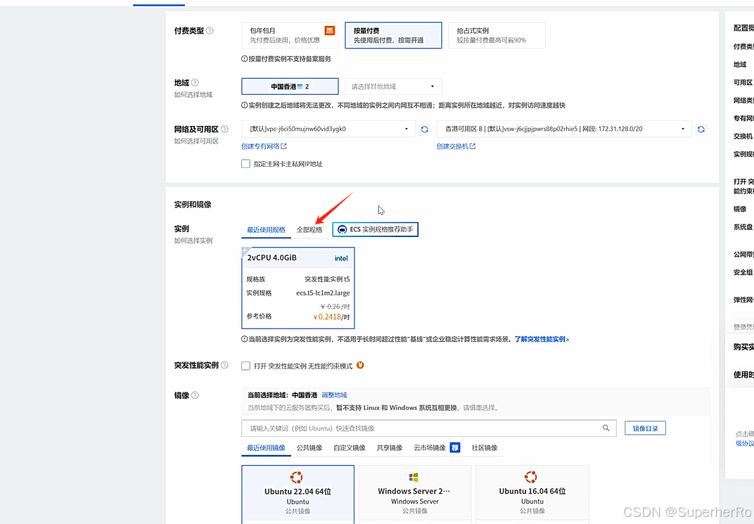Enable 突发性能实例 无性能约束模式 checkbox
This screenshot has width=754, height=524.
pyautogui.click(x=245, y=366)
